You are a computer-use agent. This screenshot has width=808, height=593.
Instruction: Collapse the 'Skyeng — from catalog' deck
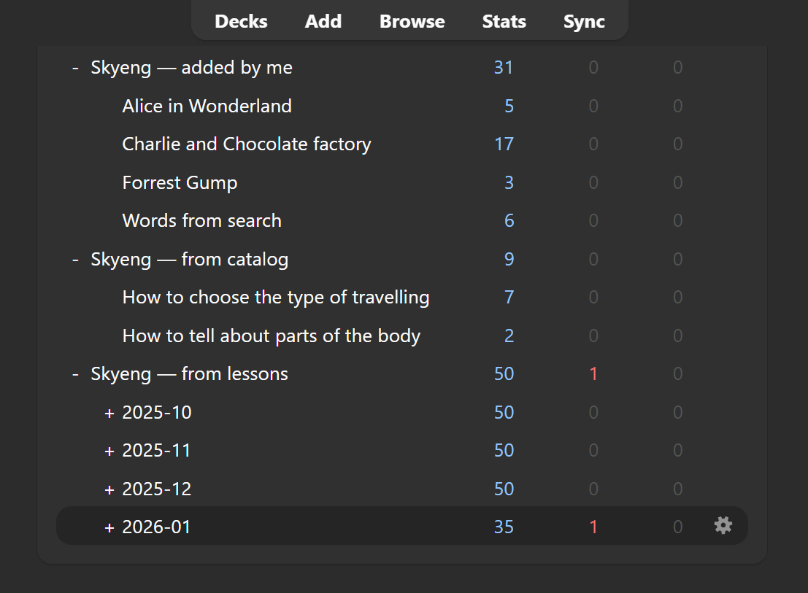75,260
